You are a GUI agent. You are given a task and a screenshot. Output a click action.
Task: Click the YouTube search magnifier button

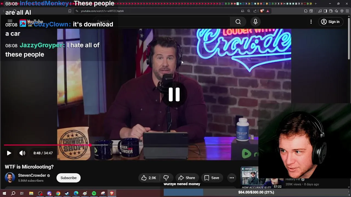pyautogui.click(x=238, y=22)
